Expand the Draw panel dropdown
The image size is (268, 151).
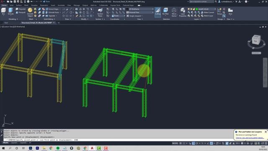[68, 19]
